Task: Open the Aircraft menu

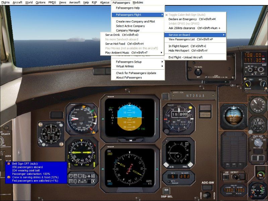Action: pos(17,2)
